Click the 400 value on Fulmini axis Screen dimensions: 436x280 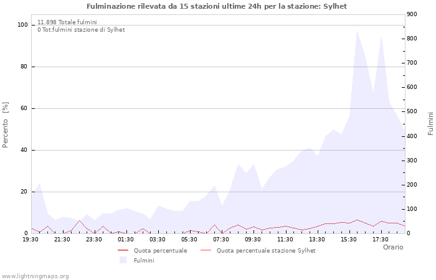412,136
